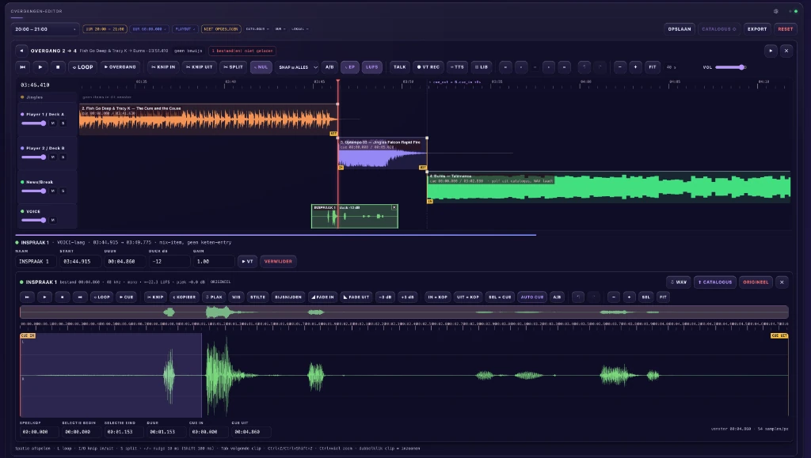Zoom out main timeline with minus
811x458 pixels.
click(620, 67)
